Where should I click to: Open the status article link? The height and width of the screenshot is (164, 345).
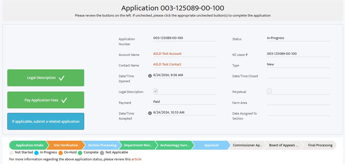(x=136, y=159)
